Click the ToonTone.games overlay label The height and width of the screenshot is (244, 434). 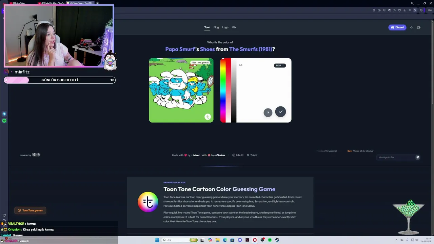tap(30, 210)
